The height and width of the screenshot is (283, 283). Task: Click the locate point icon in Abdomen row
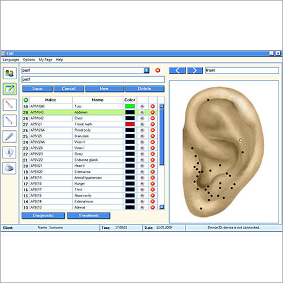142,112
